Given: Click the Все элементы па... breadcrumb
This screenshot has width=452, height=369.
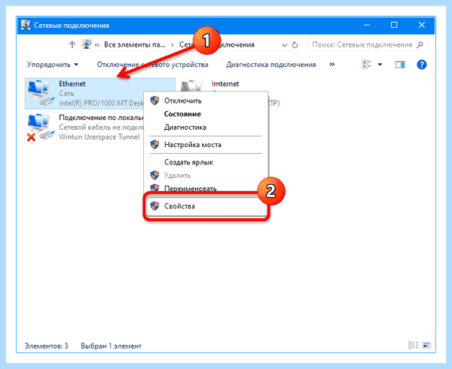Looking at the screenshot, I should coord(135,45).
